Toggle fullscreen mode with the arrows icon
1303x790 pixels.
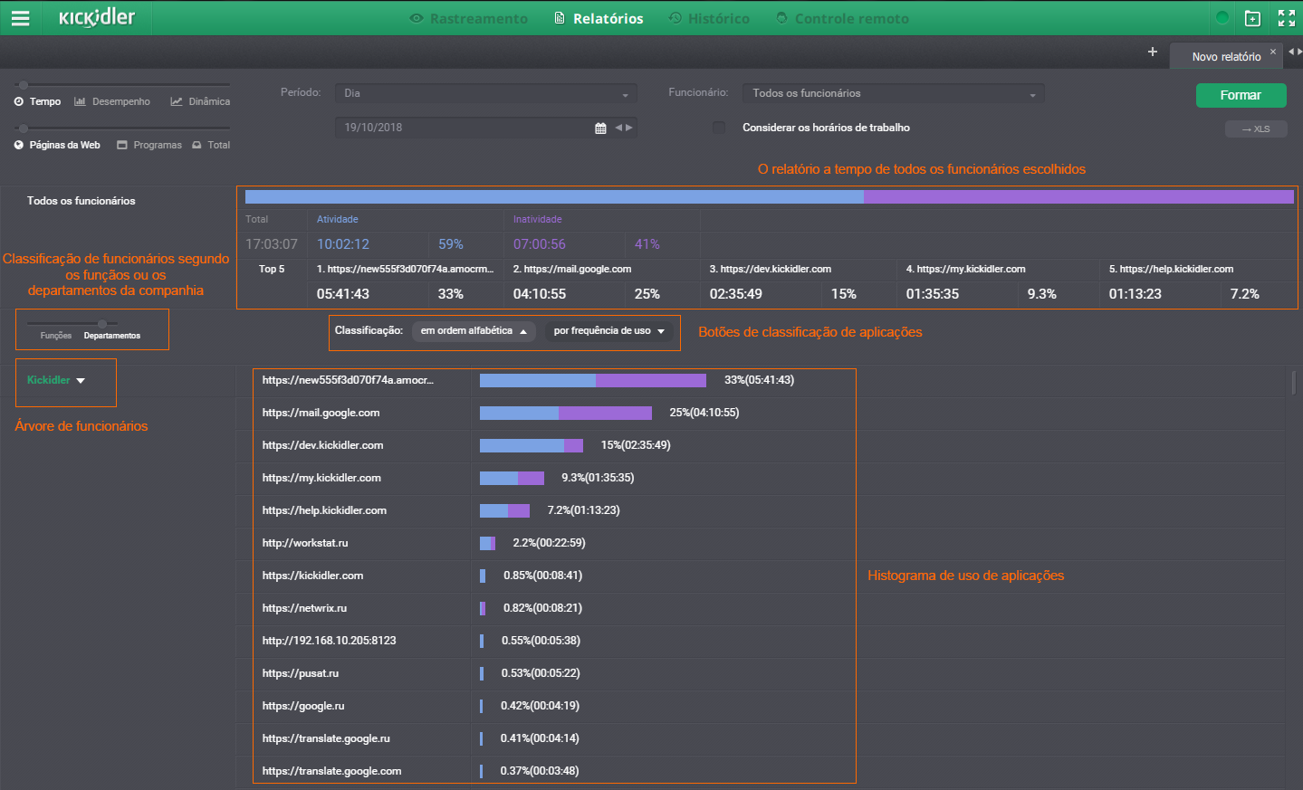coord(1286,18)
